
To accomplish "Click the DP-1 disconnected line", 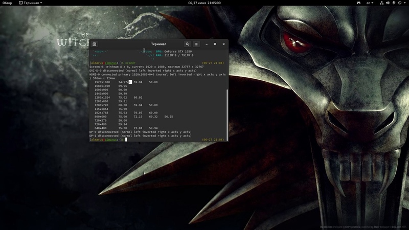I will coord(140,136).
